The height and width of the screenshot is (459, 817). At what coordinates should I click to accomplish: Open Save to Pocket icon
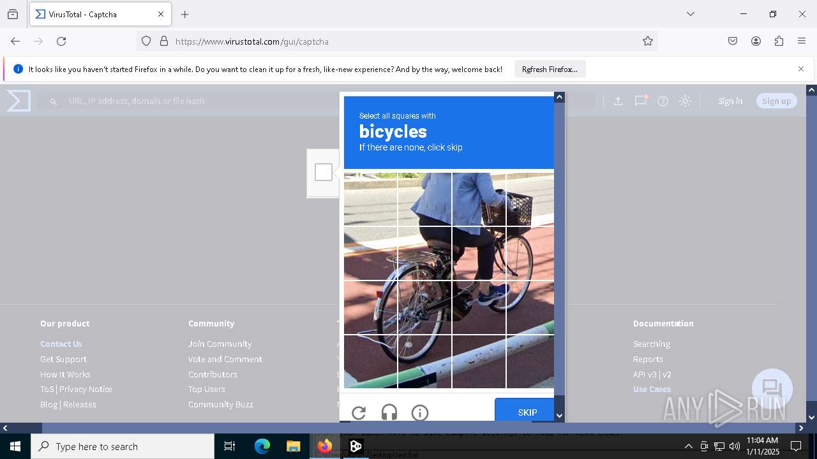pyautogui.click(x=733, y=41)
